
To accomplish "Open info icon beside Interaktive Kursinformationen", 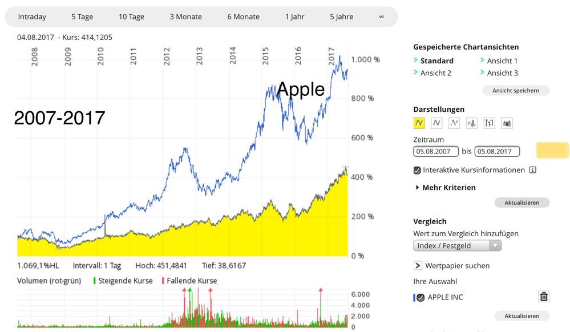I will [532, 170].
